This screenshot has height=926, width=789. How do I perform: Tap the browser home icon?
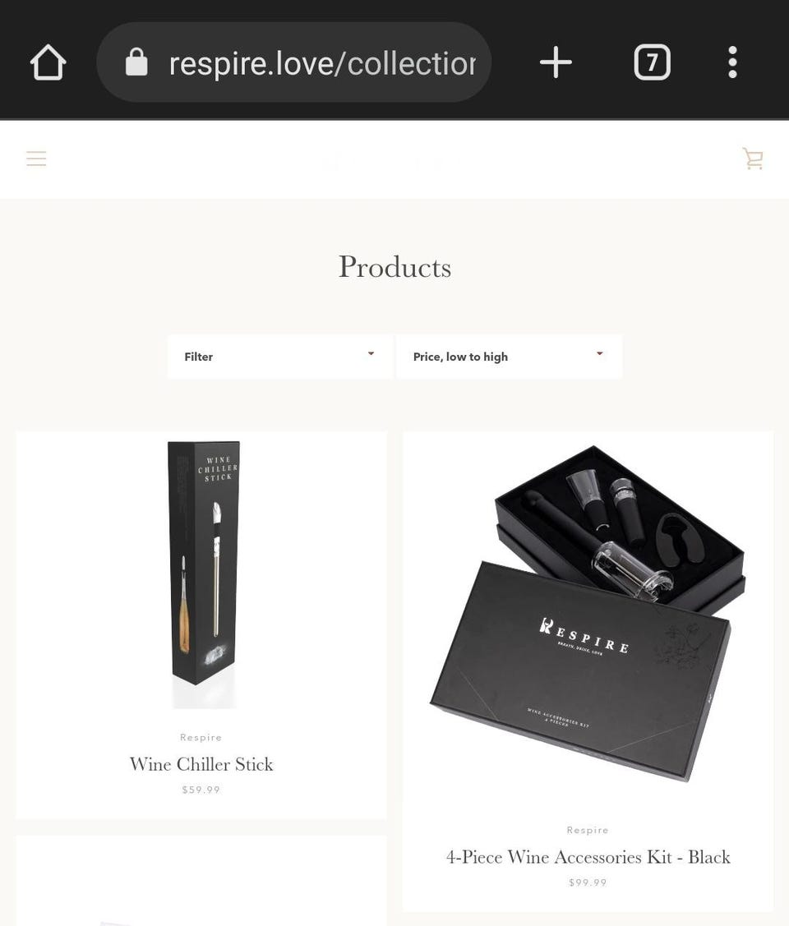tap(48, 62)
